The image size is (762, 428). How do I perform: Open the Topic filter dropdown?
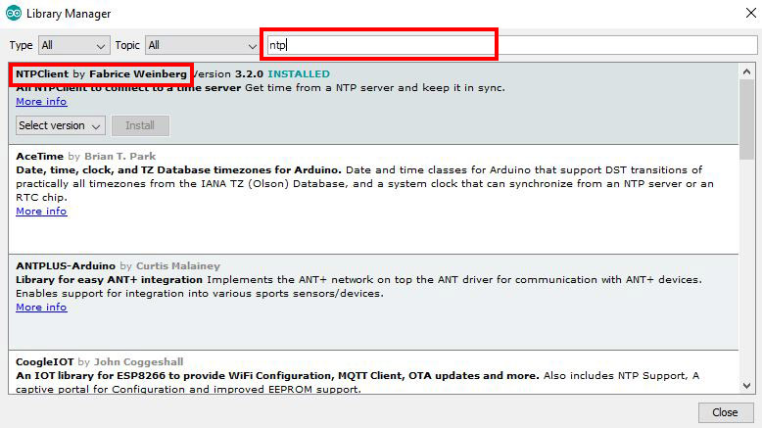tap(202, 45)
